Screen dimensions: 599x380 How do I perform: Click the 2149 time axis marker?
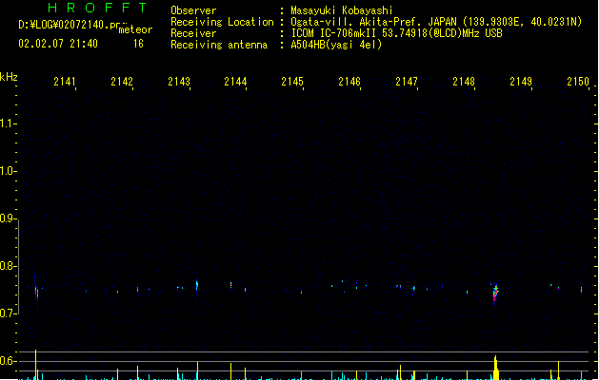coord(521,82)
